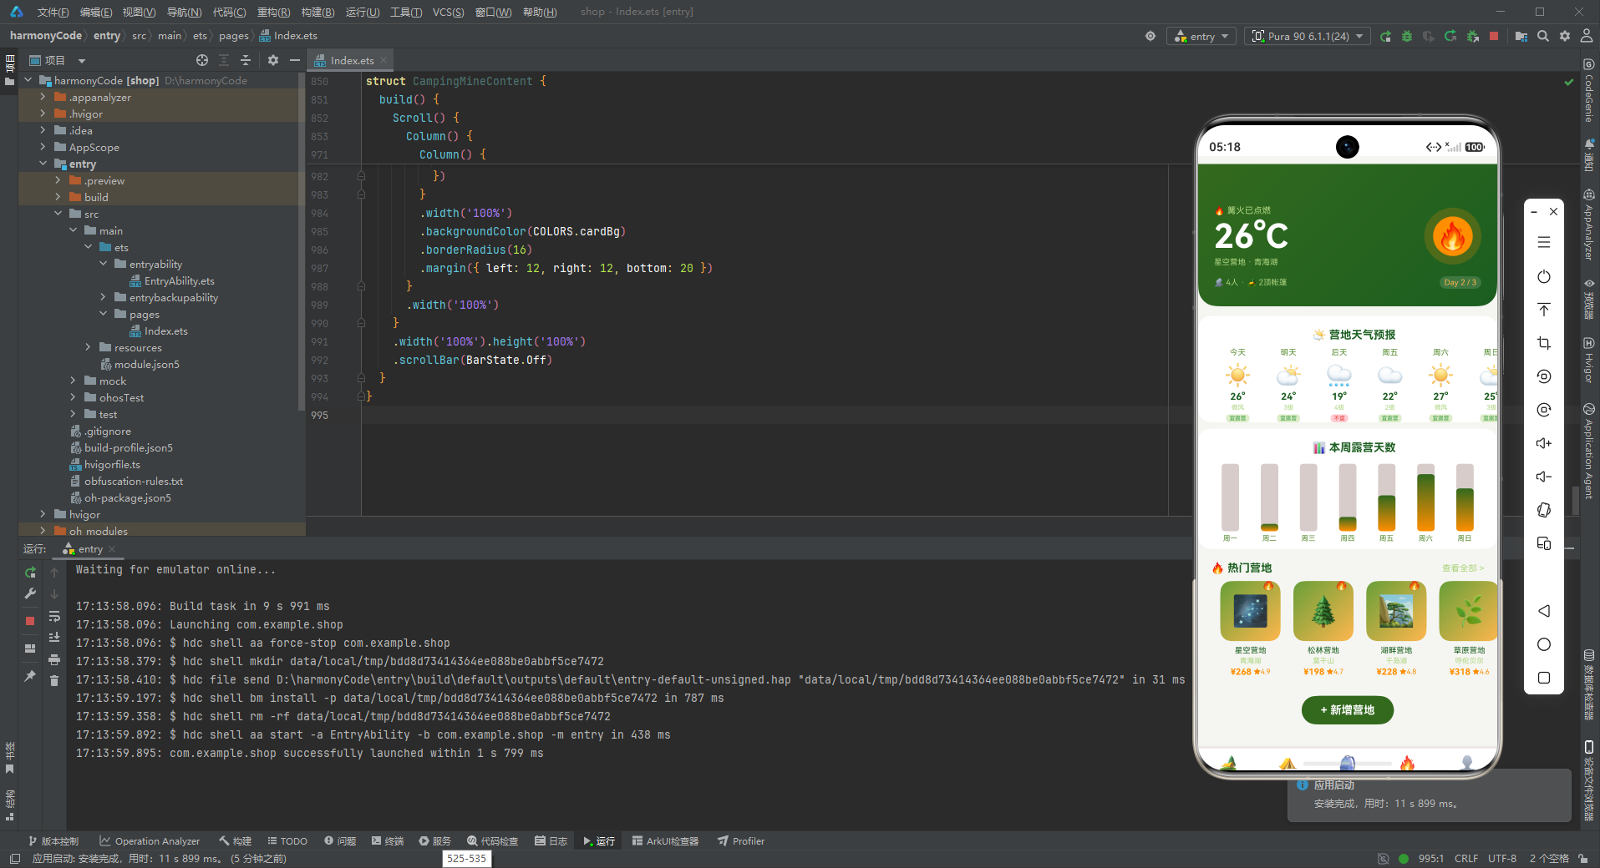Tap the campfire flame button on weather card

(x=1452, y=237)
